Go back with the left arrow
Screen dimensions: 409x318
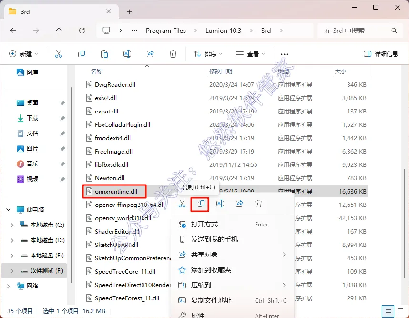click(x=13, y=31)
